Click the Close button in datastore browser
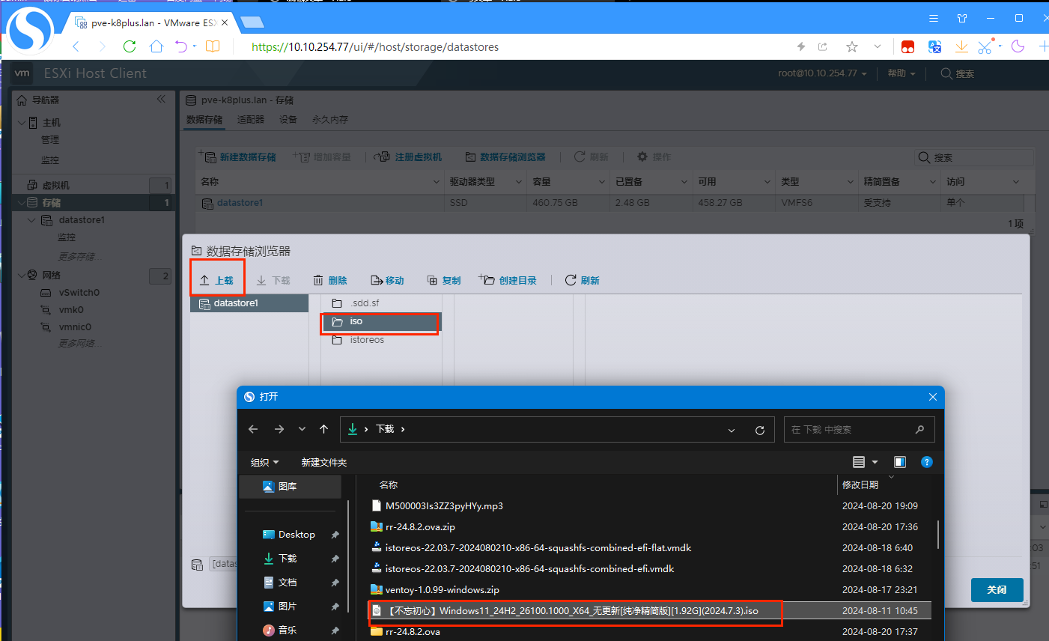The width and height of the screenshot is (1049, 641). pos(997,590)
